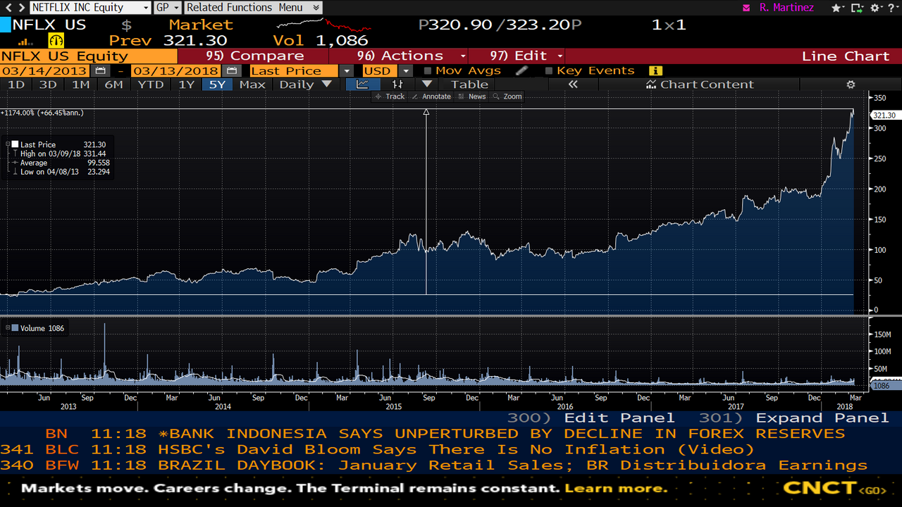Screen dimensions: 902x507
Task: Open end date calendar picker icon
Action: pyautogui.click(x=231, y=70)
